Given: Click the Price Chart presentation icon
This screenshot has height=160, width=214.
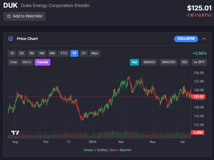Looking at the screenshot, I should pos(11,39).
